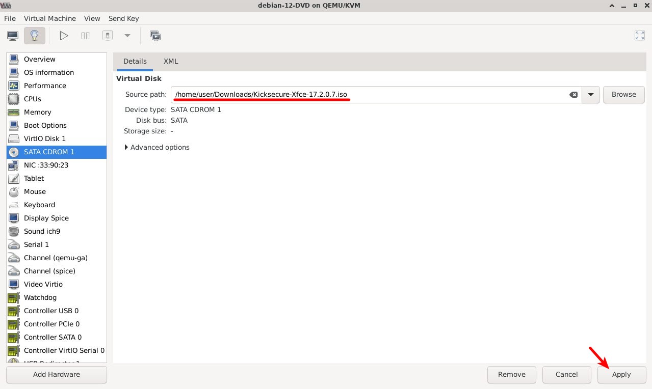Click the shut down power icon

pyautogui.click(x=107, y=36)
